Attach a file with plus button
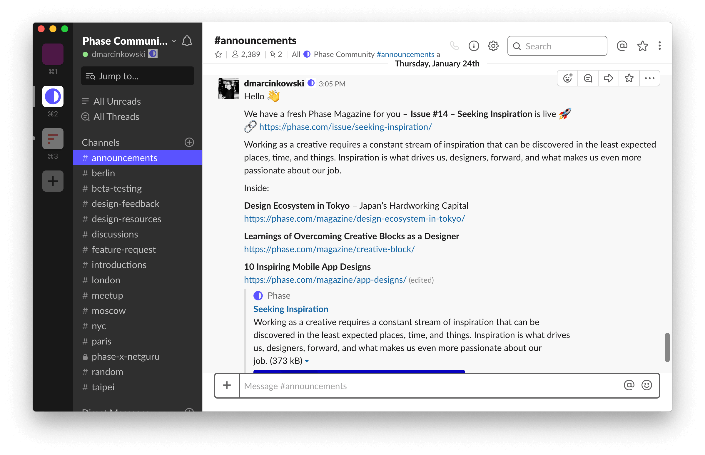The height and width of the screenshot is (455, 705). coord(227,385)
